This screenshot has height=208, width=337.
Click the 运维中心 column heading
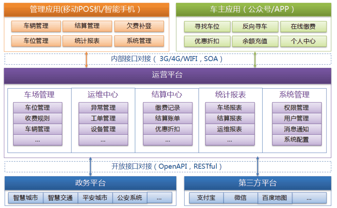pos(103,95)
